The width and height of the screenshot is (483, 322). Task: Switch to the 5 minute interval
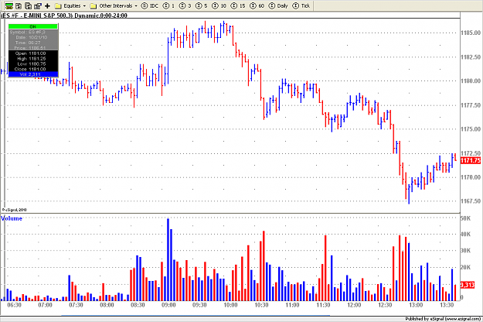(202, 6)
